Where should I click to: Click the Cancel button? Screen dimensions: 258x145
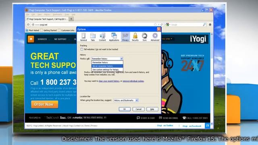[x=138, y=109]
